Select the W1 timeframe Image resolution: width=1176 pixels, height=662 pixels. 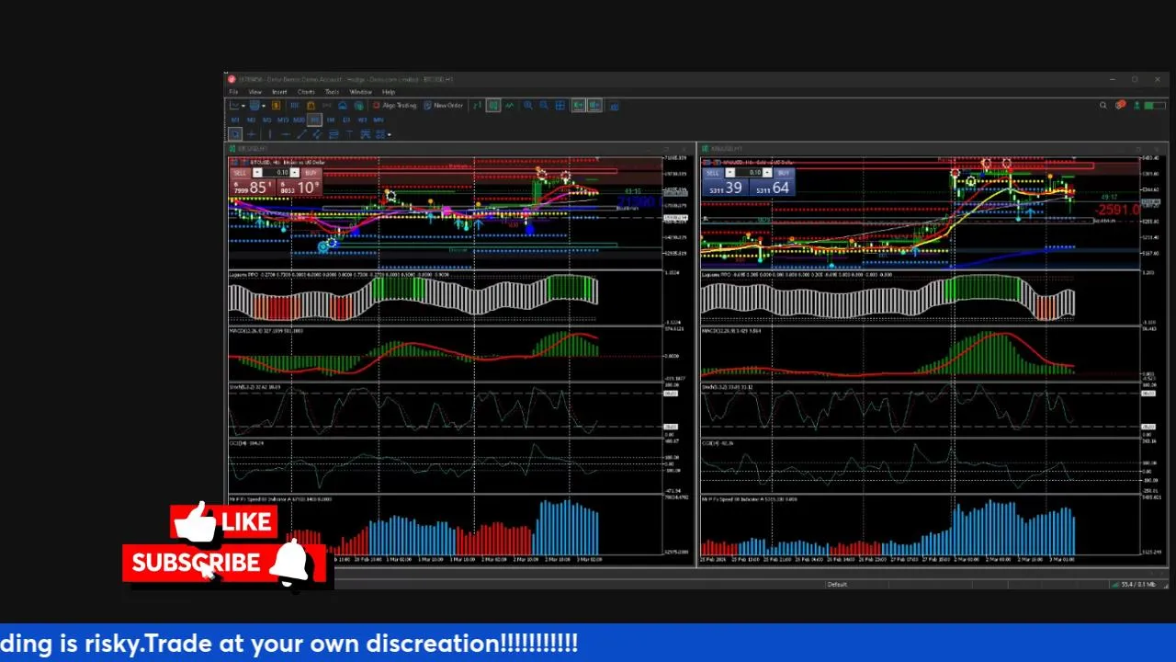click(x=362, y=120)
